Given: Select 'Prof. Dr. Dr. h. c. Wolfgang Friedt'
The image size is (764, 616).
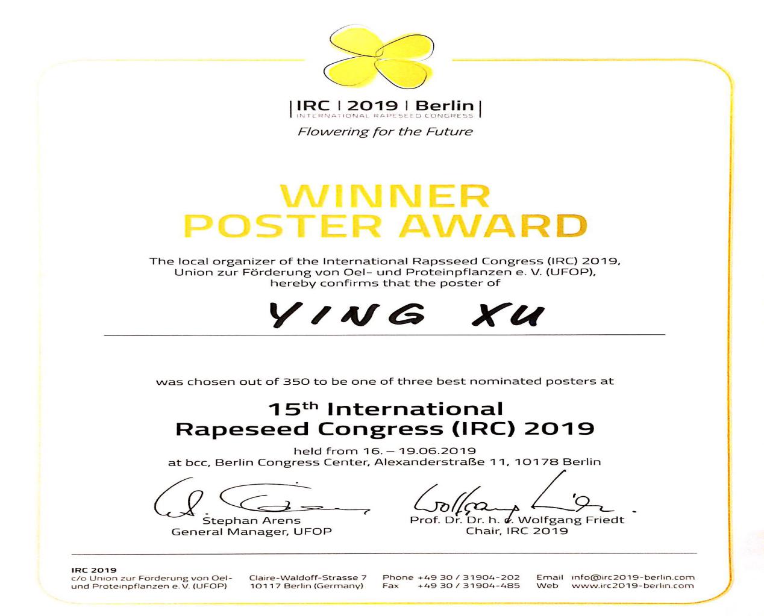Looking at the screenshot, I should click(x=517, y=520).
